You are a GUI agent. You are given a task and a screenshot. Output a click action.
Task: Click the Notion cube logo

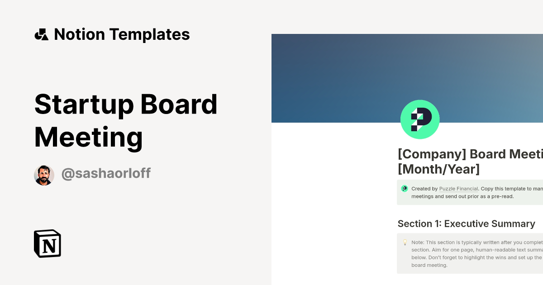pyautogui.click(x=48, y=243)
